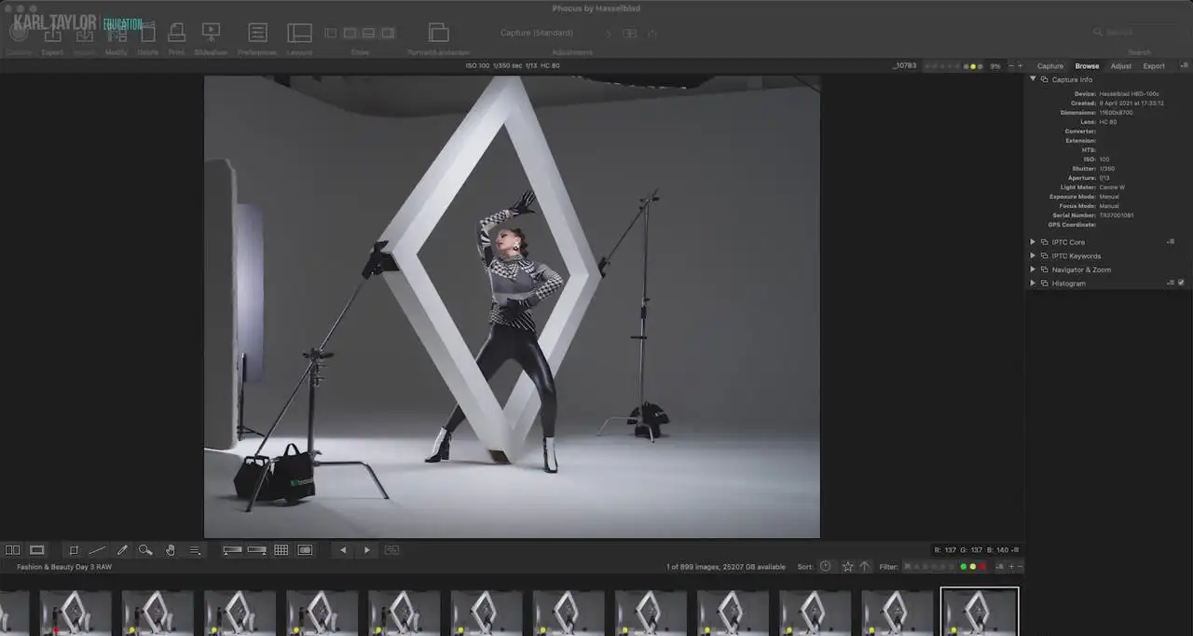Toggle ascending sort direction arrow
This screenshot has width=1193, height=636.
(865, 566)
